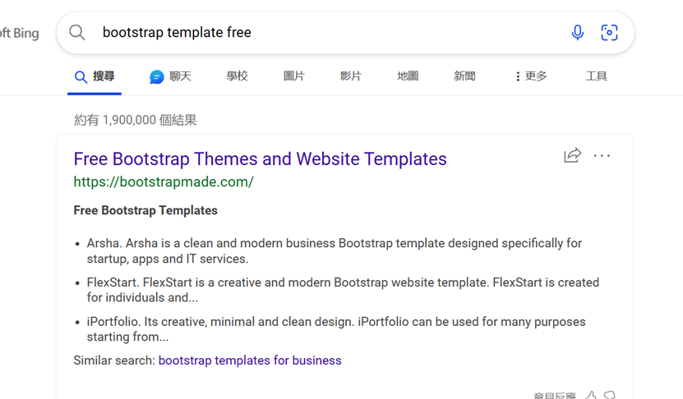
Task: Switch to the 學校 tab
Action: point(237,76)
